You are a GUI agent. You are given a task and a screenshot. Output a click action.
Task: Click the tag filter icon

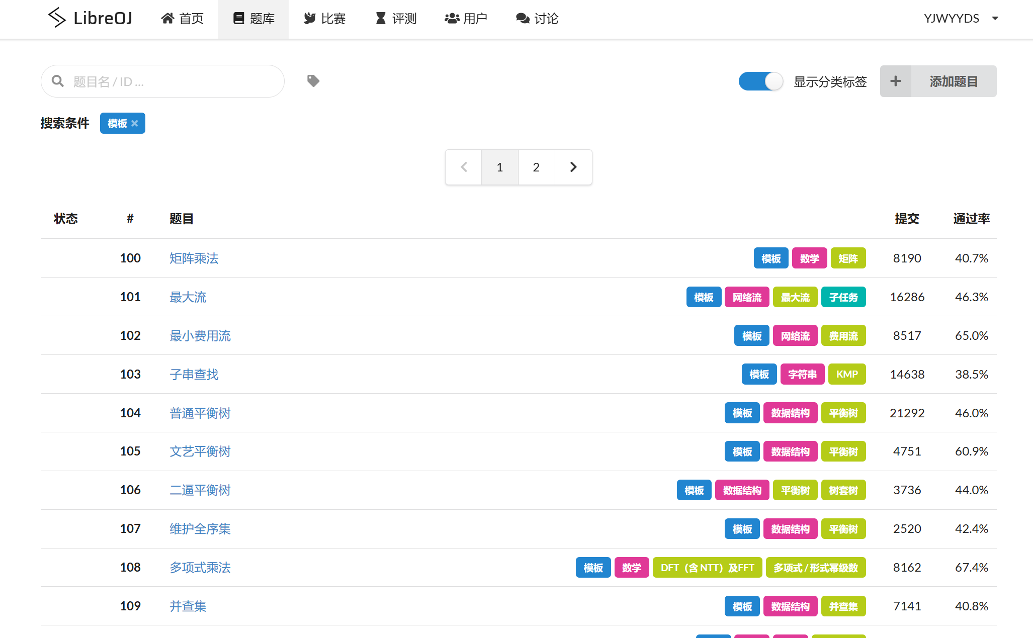click(x=313, y=81)
